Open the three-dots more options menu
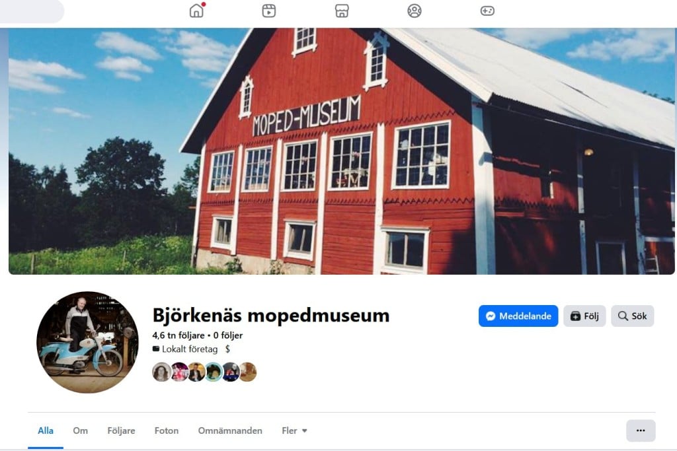 [x=641, y=431]
